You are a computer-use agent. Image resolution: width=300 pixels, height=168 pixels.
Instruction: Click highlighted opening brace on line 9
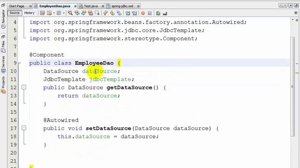119,63
